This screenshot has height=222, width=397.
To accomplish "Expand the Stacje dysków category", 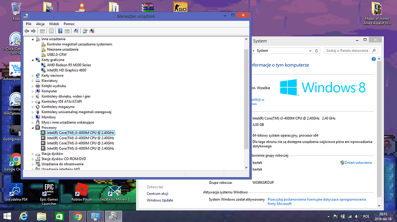I will 33,154.
